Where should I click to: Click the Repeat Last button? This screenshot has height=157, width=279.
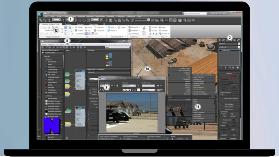click(x=229, y=110)
